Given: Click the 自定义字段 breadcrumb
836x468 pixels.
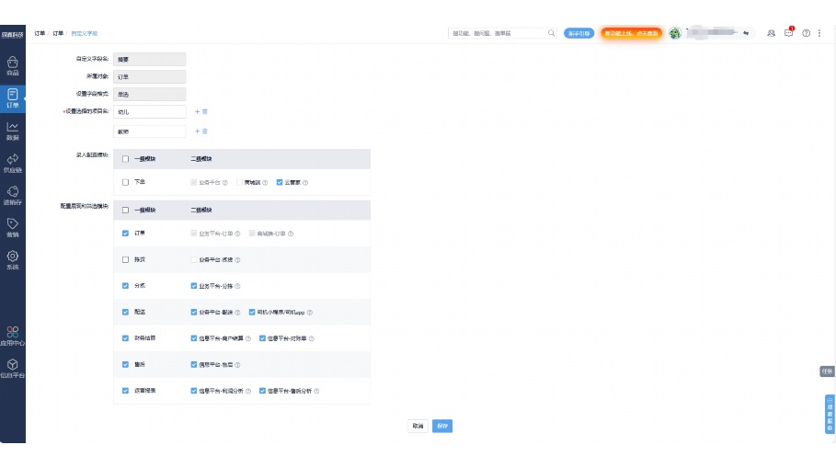Looking at the screenshot, I should (85, 33).
